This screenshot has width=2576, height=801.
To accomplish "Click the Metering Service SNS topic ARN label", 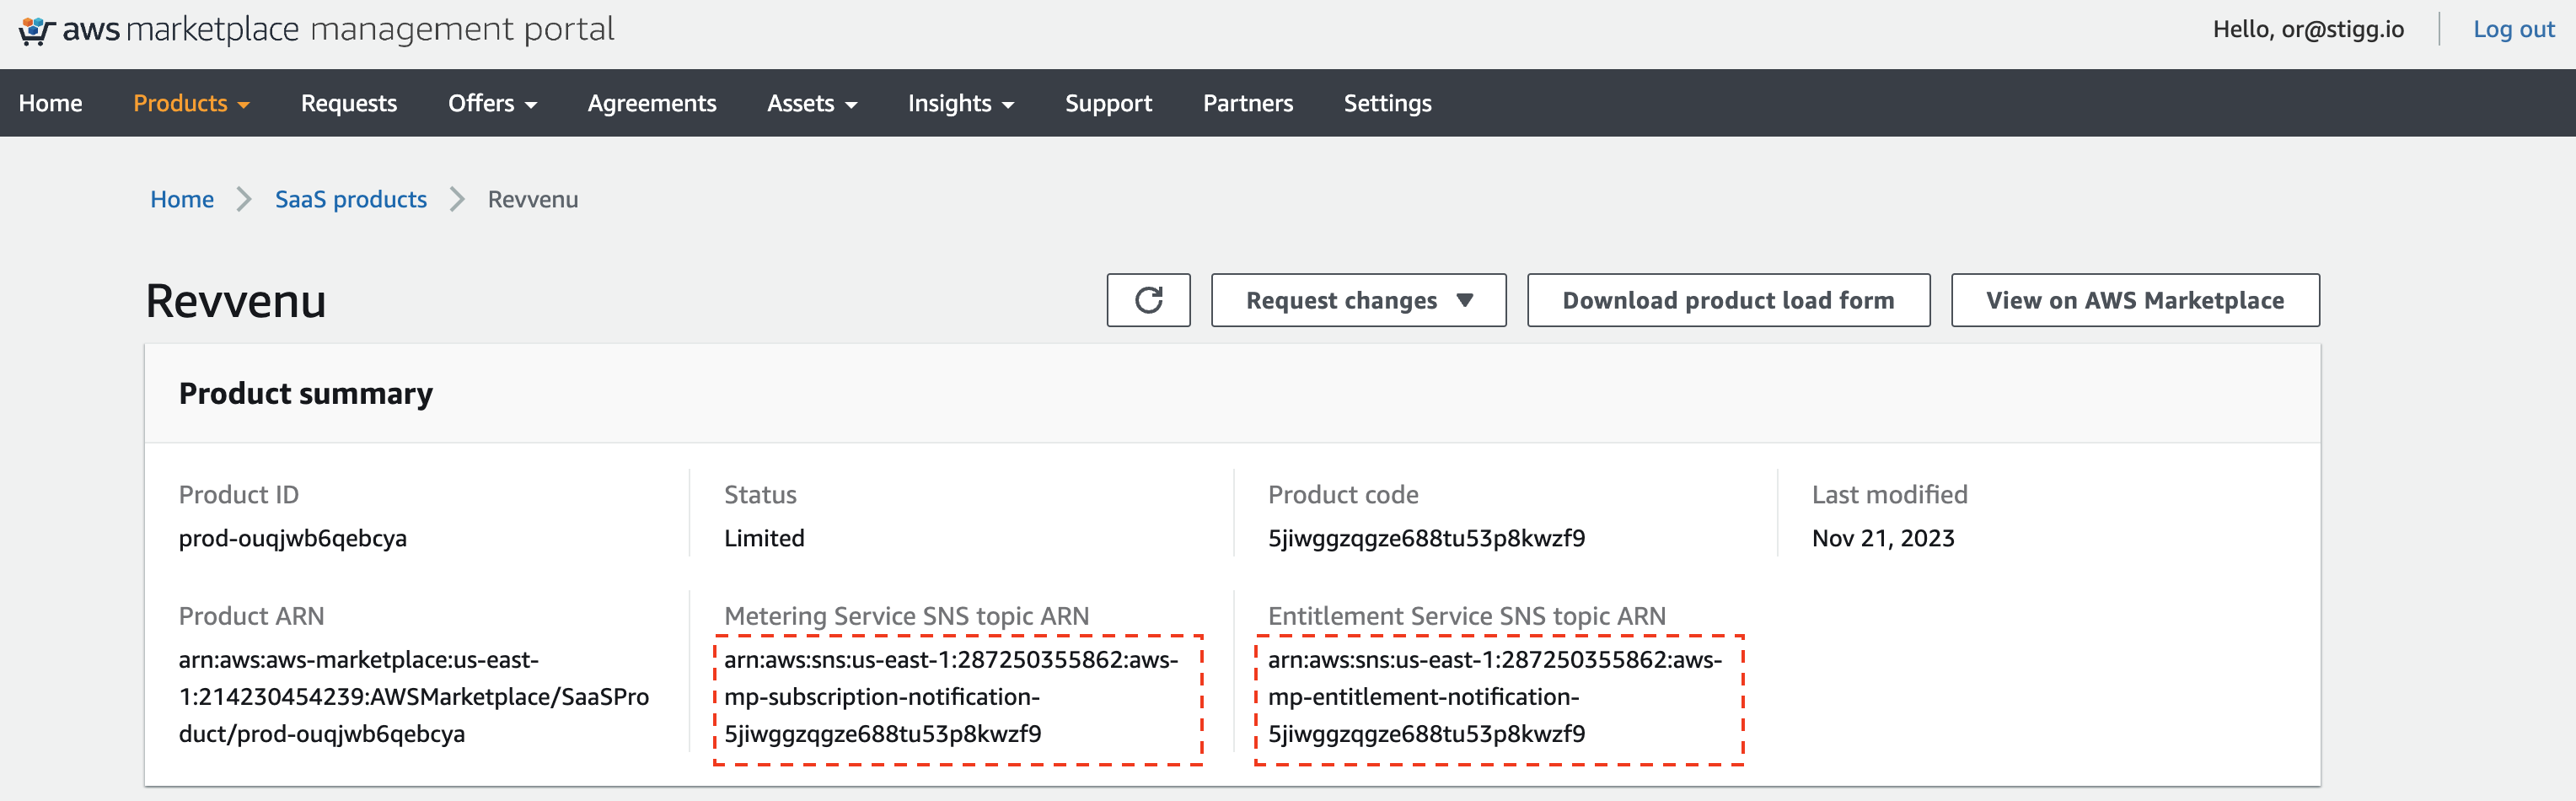I will (x=906, y=616).
